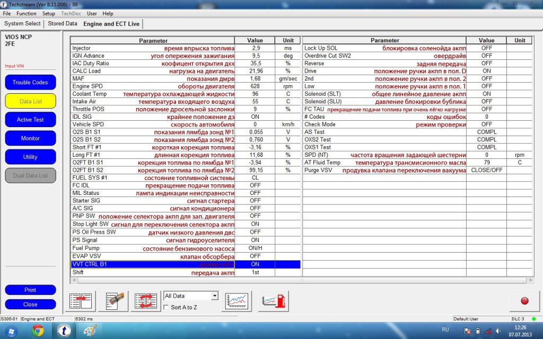Enable Sort A to Z checkbox
This screenshot has height=339, width=543.
pos(167,307)
